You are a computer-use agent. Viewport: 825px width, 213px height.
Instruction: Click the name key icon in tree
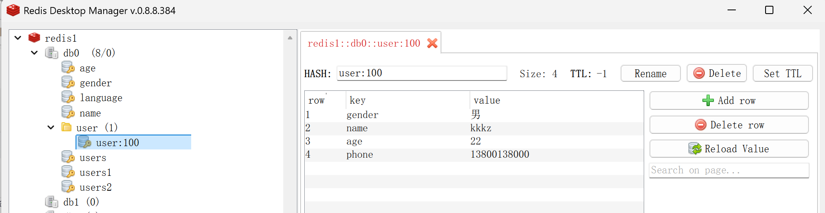[x=68, y=112]
